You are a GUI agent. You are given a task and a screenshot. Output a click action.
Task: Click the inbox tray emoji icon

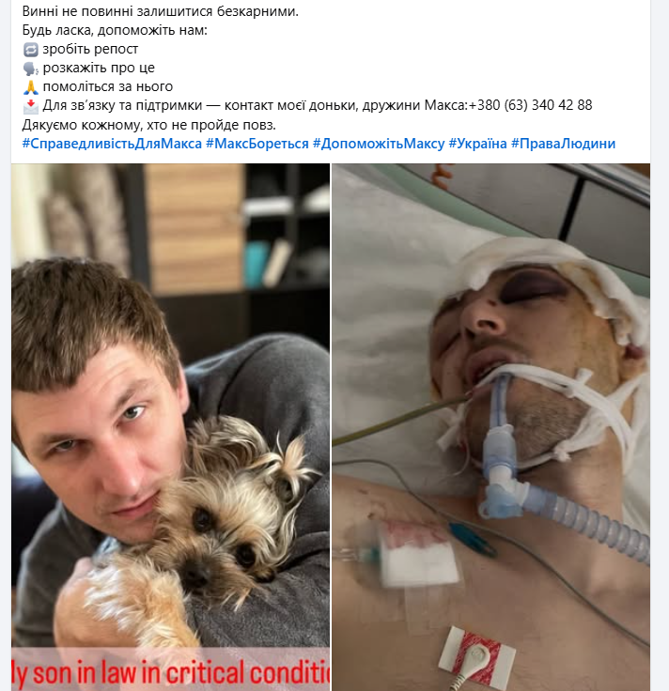(x=30, y=106)
